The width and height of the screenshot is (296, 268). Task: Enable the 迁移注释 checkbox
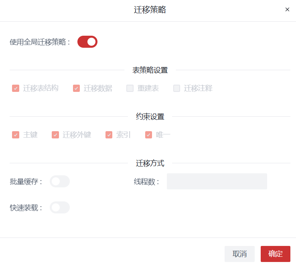coord(176,88)
